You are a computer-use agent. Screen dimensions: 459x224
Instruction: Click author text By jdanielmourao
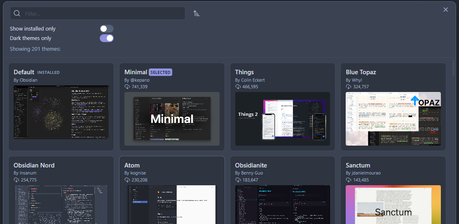(363, 173)
